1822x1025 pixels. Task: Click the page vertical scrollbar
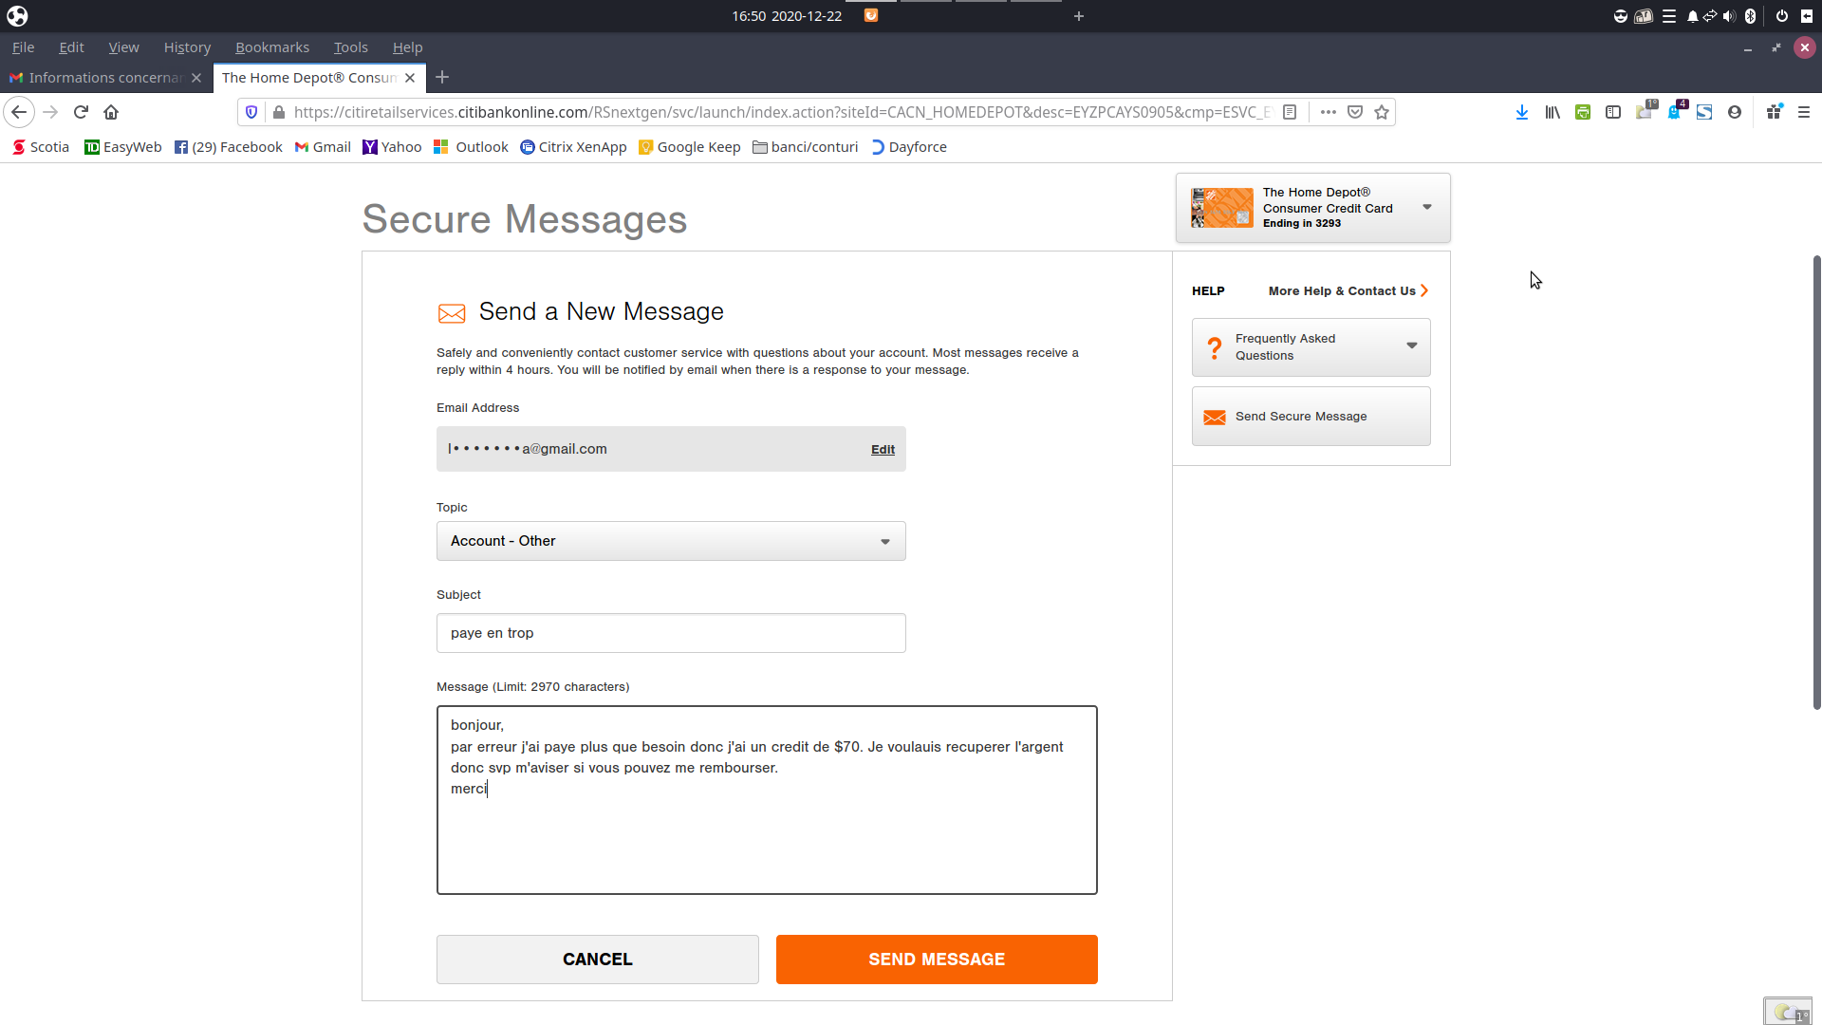point(1816,482)
